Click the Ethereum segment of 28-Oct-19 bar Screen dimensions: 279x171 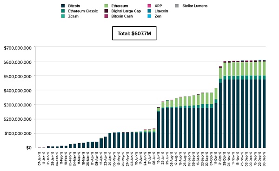coord(225,69)
